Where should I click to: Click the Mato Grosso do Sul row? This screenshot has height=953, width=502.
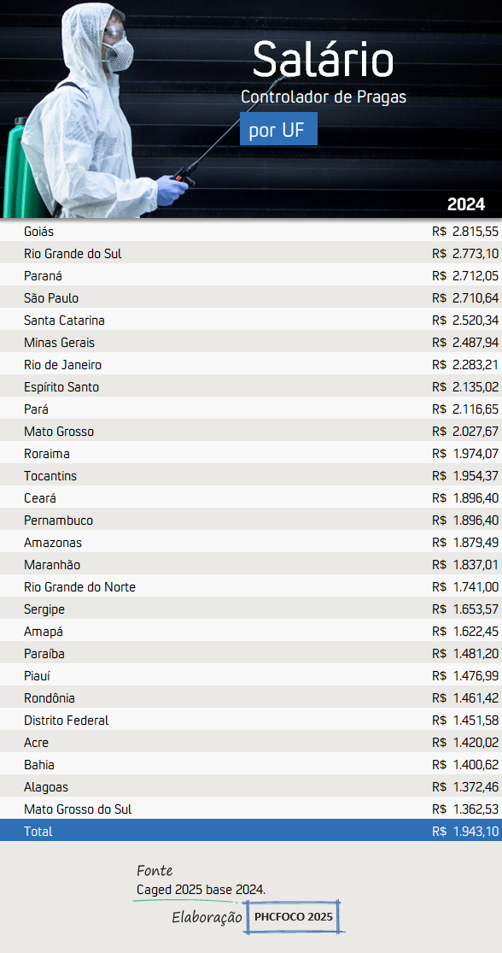(251, 809)
